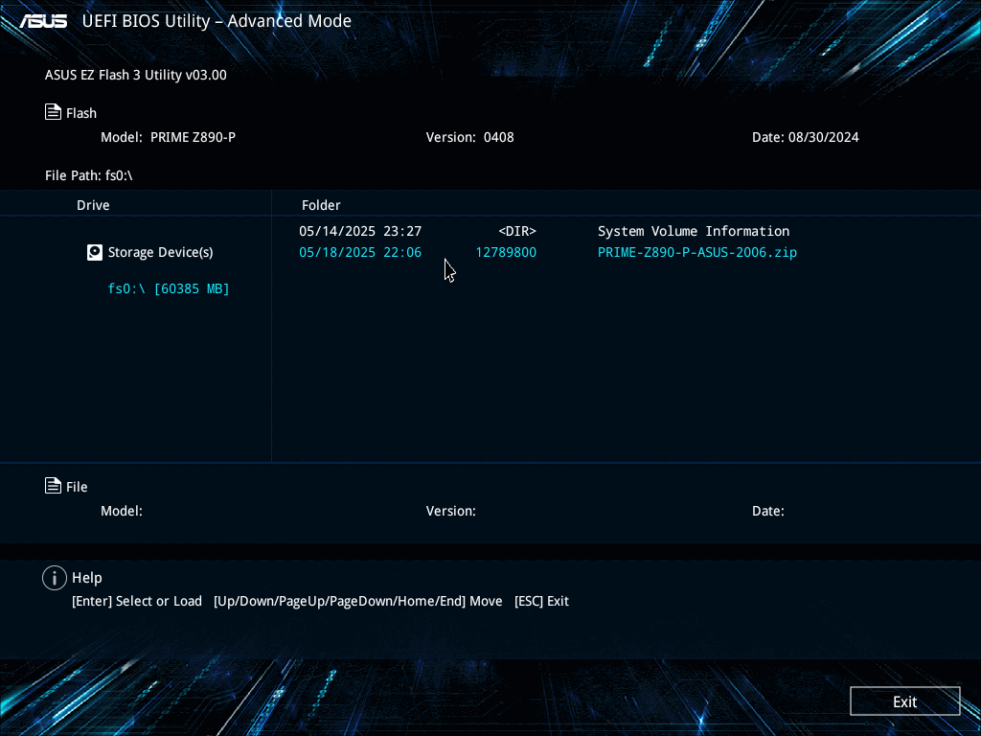Click the Flash Model PRIME Z890-P text

(169, 137)
